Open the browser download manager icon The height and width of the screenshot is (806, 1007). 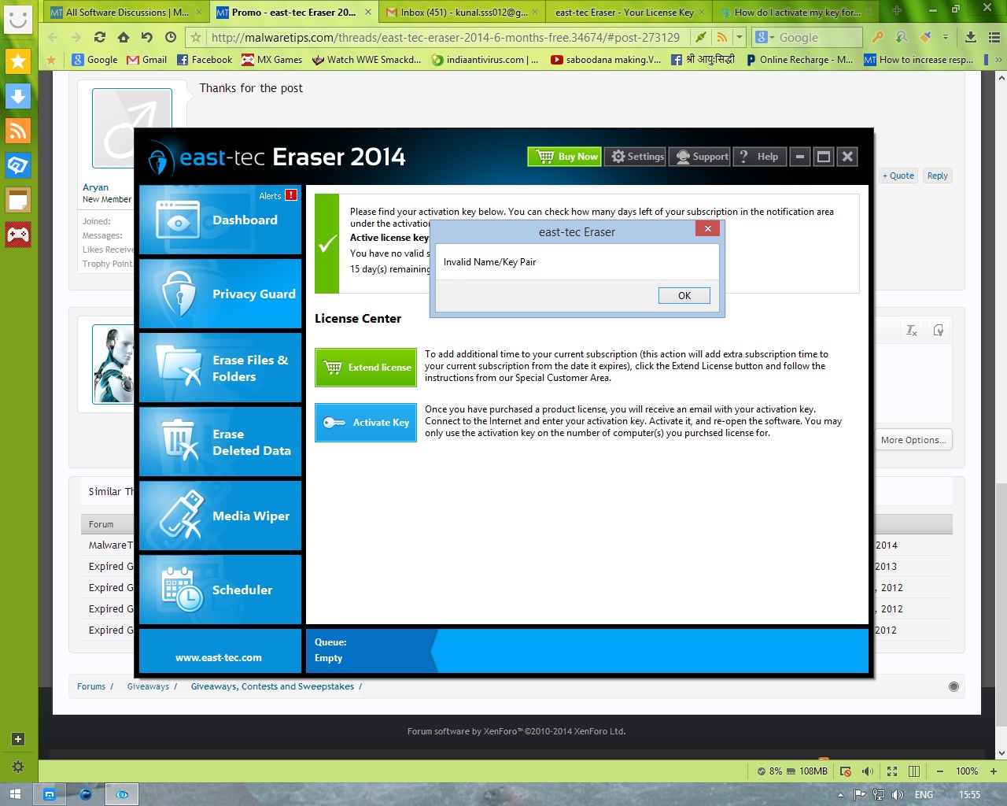click(x=971, y=37)
